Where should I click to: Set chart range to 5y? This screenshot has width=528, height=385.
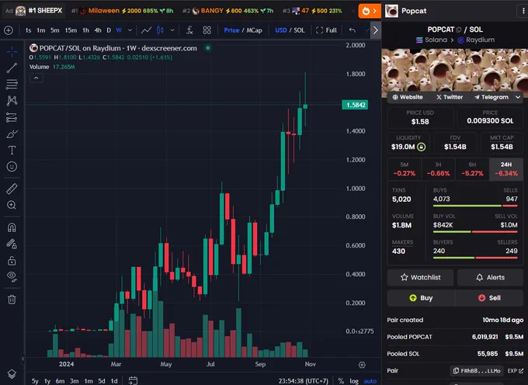coord(35,381)
